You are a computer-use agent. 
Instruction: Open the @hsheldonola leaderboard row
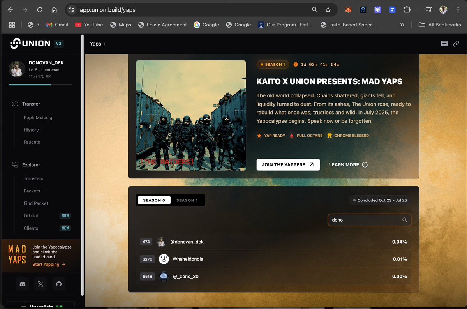click(x=273, y=259)
